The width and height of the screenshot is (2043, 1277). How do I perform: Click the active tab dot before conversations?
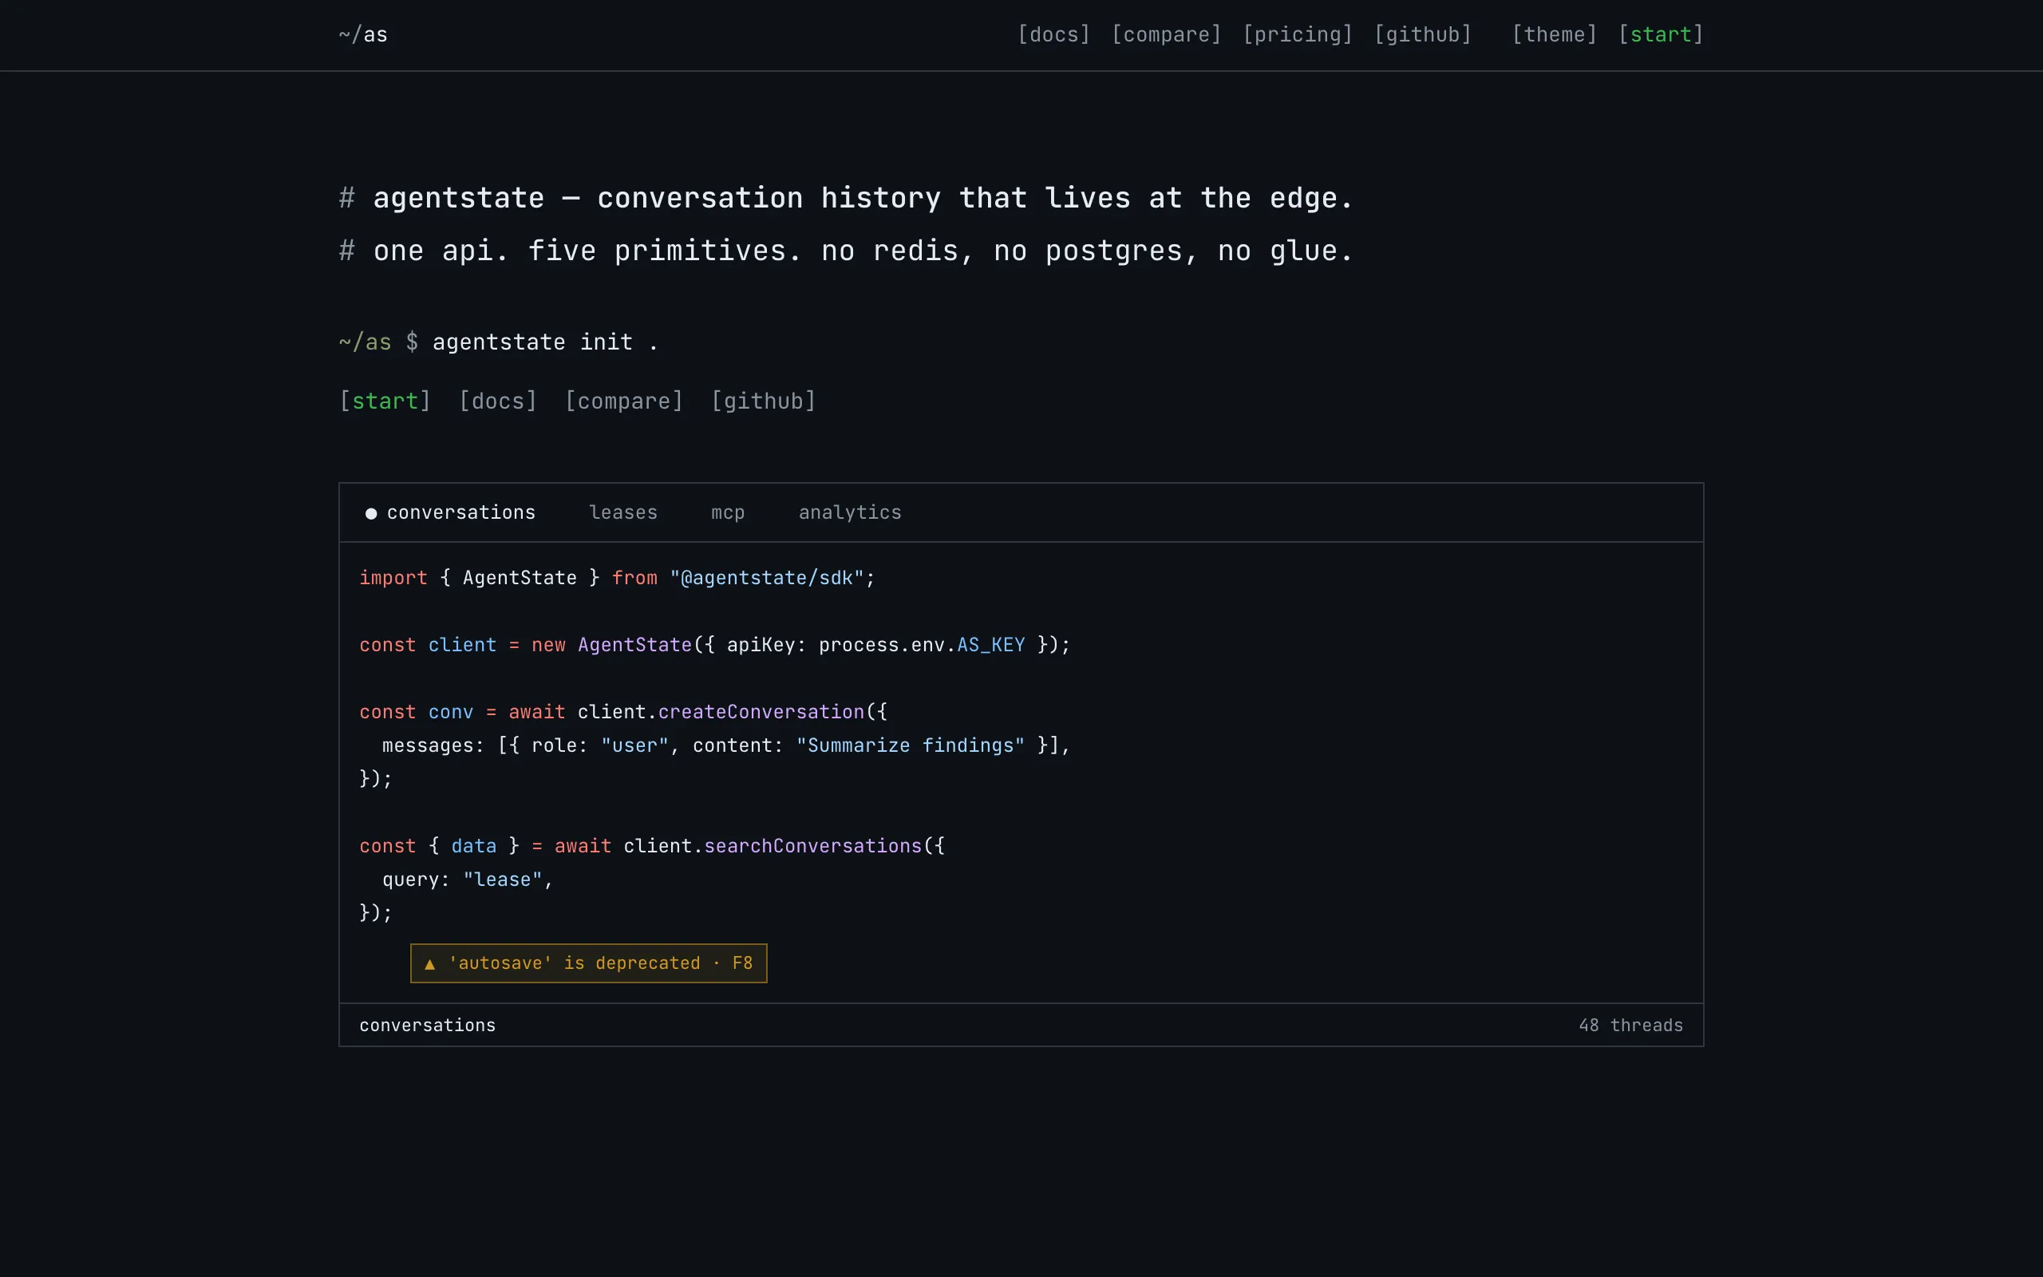[x=370, y=513]
